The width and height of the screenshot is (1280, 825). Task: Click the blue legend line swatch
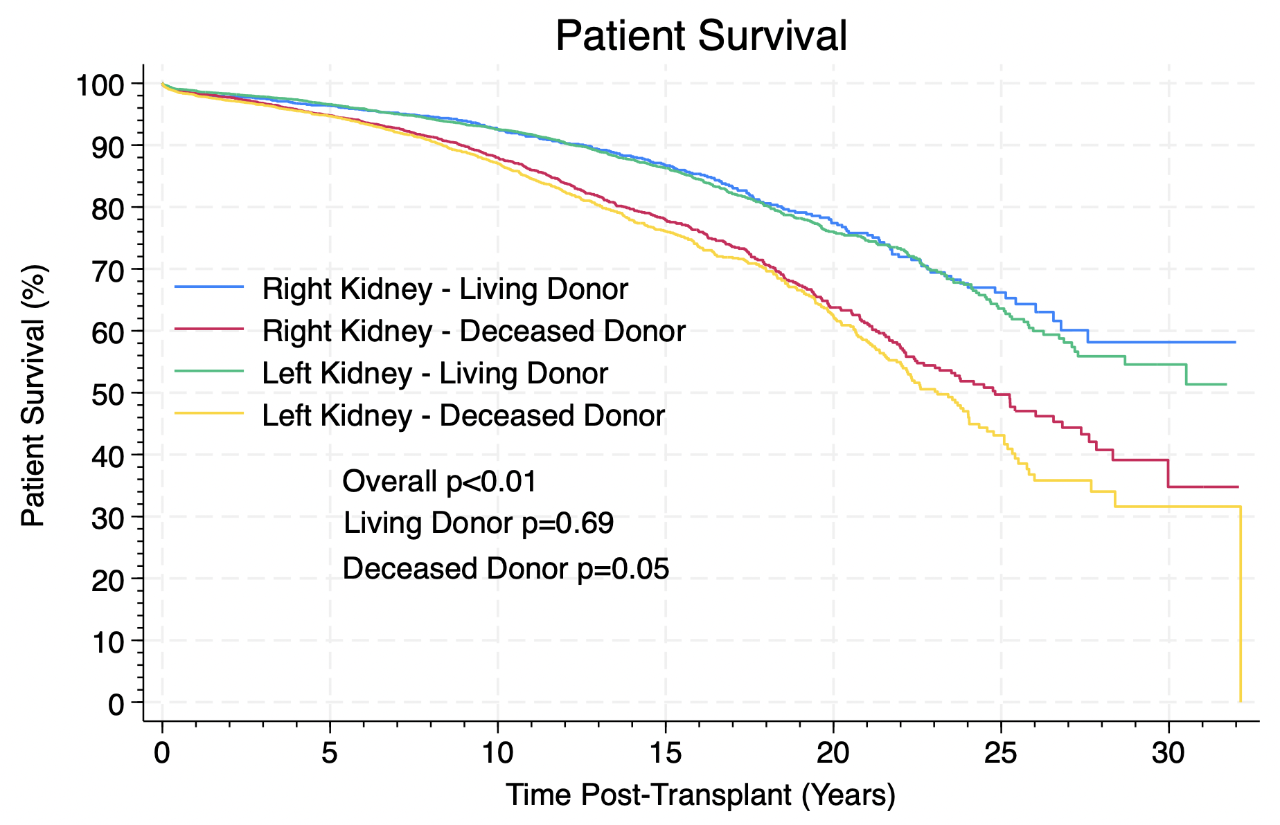(209, 287)
